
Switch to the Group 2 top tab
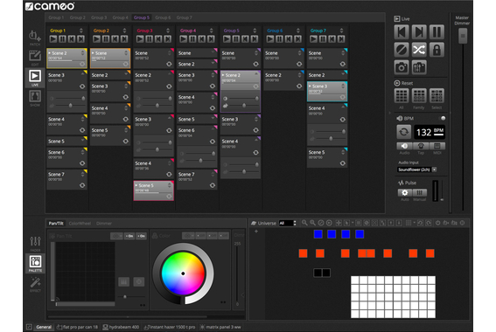(x=78, y=17)
